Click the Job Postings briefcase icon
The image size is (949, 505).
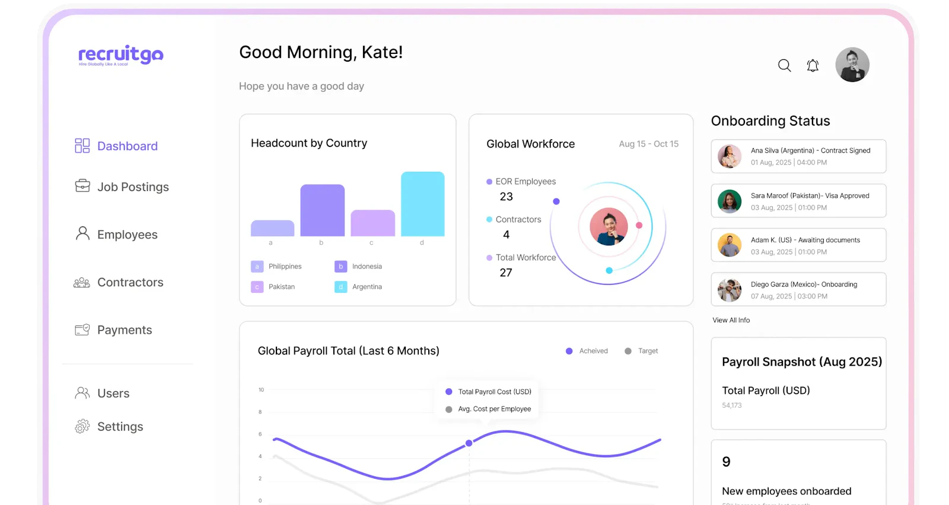[82, 186]
